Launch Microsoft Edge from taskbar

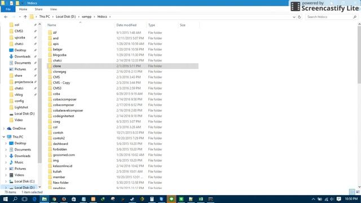[34, 199]
